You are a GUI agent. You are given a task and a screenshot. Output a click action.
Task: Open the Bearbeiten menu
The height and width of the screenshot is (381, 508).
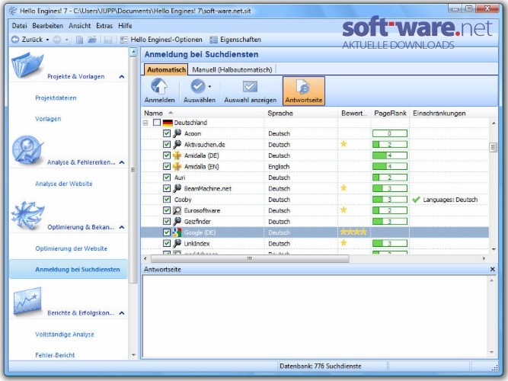[x=48, y=26]
